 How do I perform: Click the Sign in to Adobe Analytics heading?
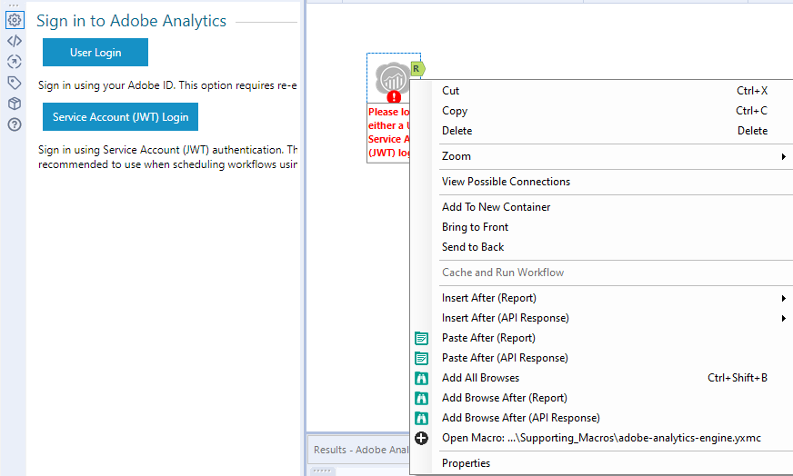[x=131, y=21]
